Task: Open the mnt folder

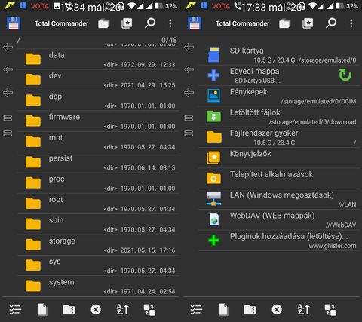Action: (x=98, y=142)
